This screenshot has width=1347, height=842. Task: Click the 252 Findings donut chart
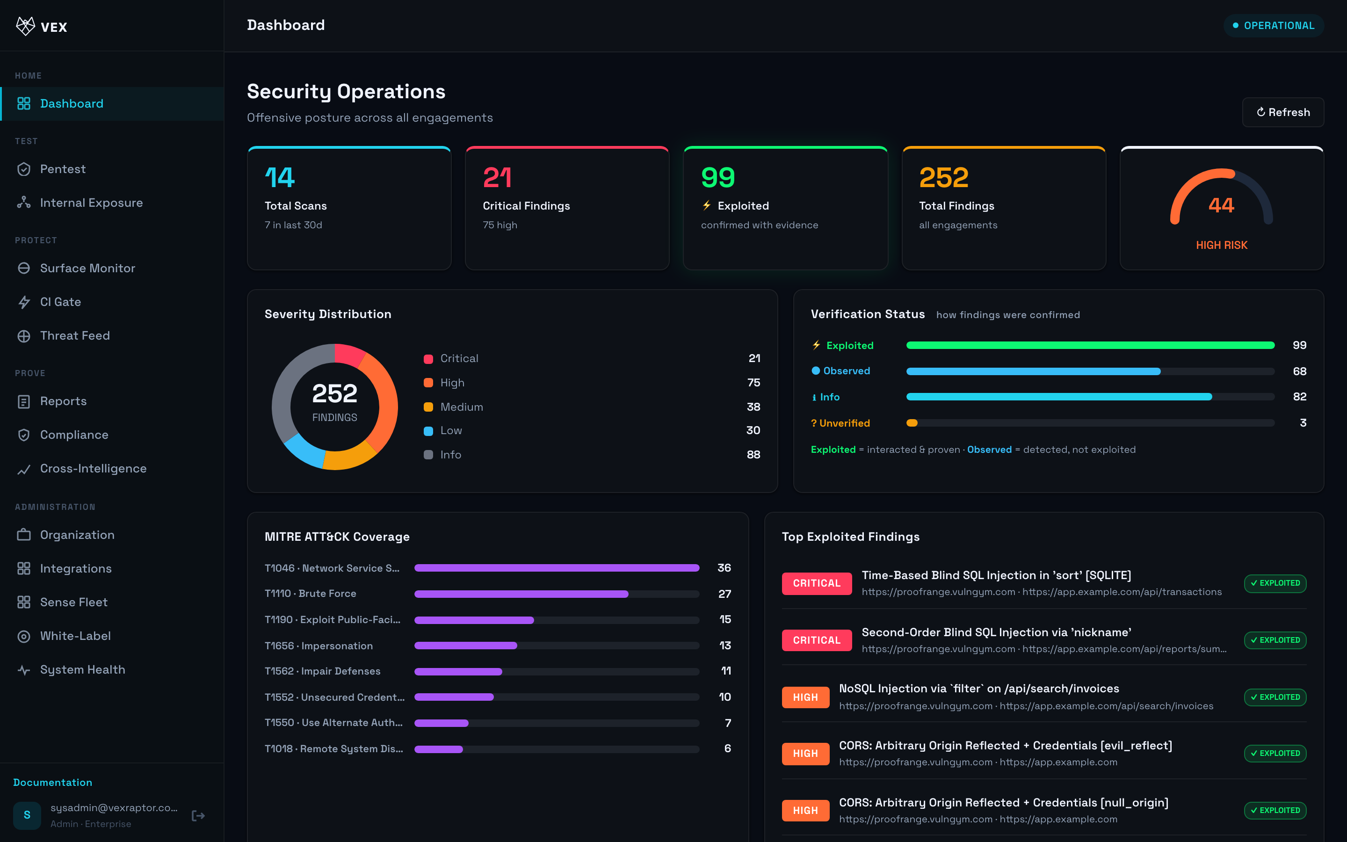point(334,406)
